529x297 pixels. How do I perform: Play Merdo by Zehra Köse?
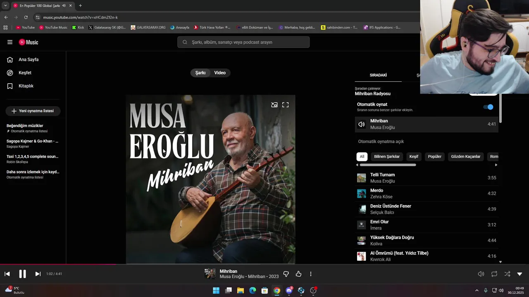point(427,193)
